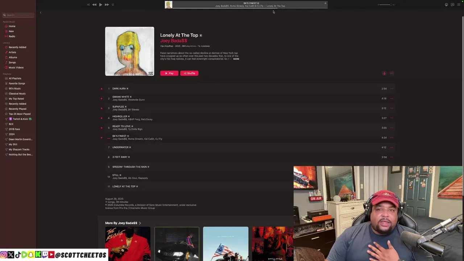This screenshot has height=261, width=464.
Task: Skip to previous track
Action: 94,5
